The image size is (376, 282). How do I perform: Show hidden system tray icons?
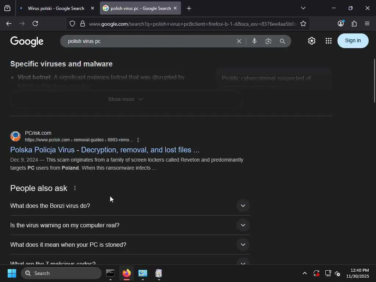304,273
